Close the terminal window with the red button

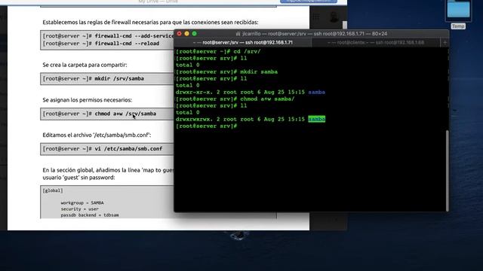click(x=180, y=33)
